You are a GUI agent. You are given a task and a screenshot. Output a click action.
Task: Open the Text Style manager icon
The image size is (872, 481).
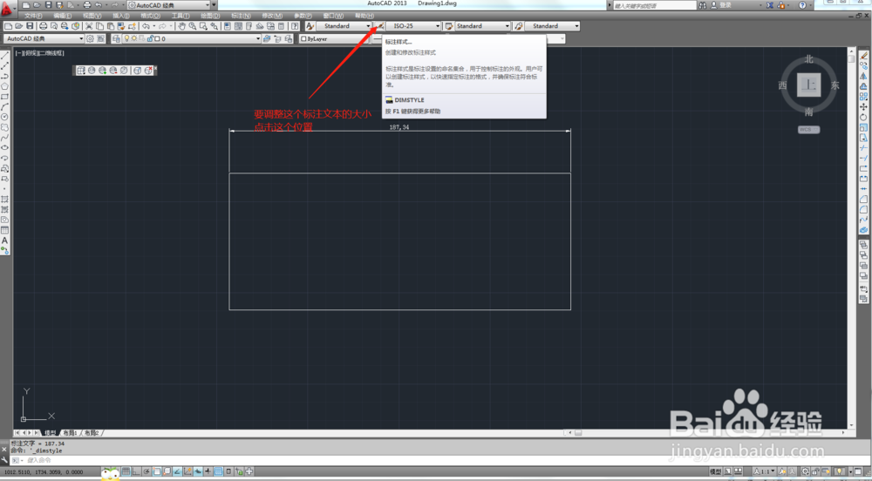pyautogui.click(x=311, y=26)
